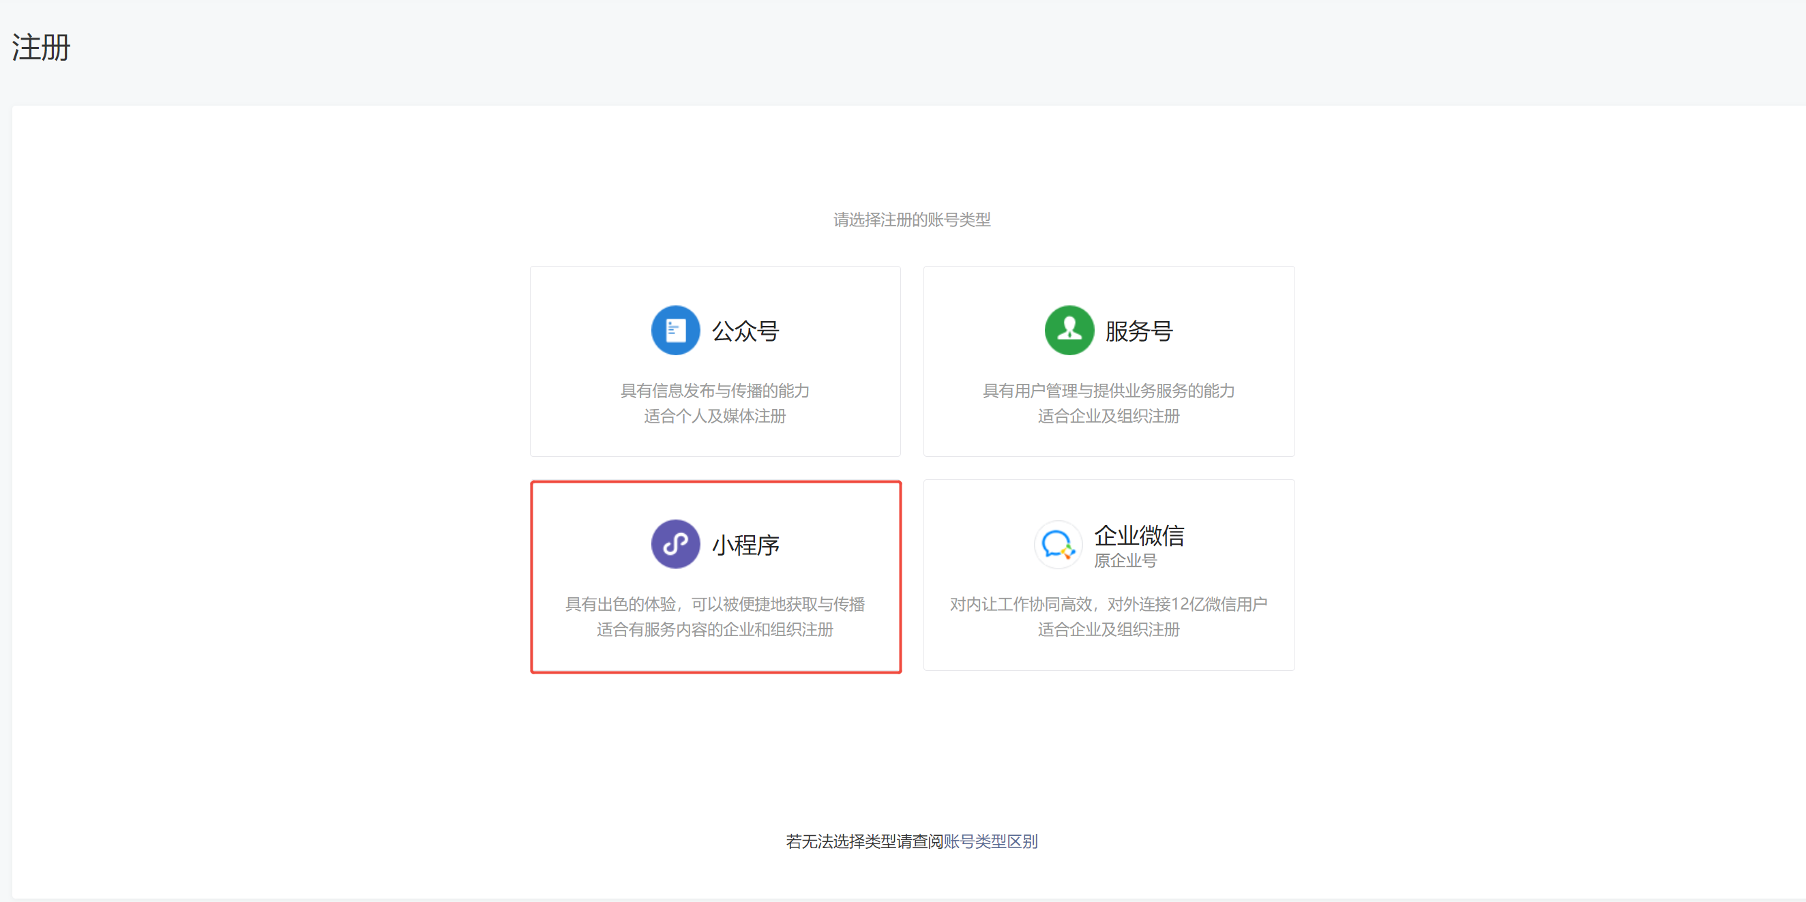Image resolution: width=1806 pixels, height=902 pixels.
Task: Select the 公众号 account type title
Action: click(745, 331)
